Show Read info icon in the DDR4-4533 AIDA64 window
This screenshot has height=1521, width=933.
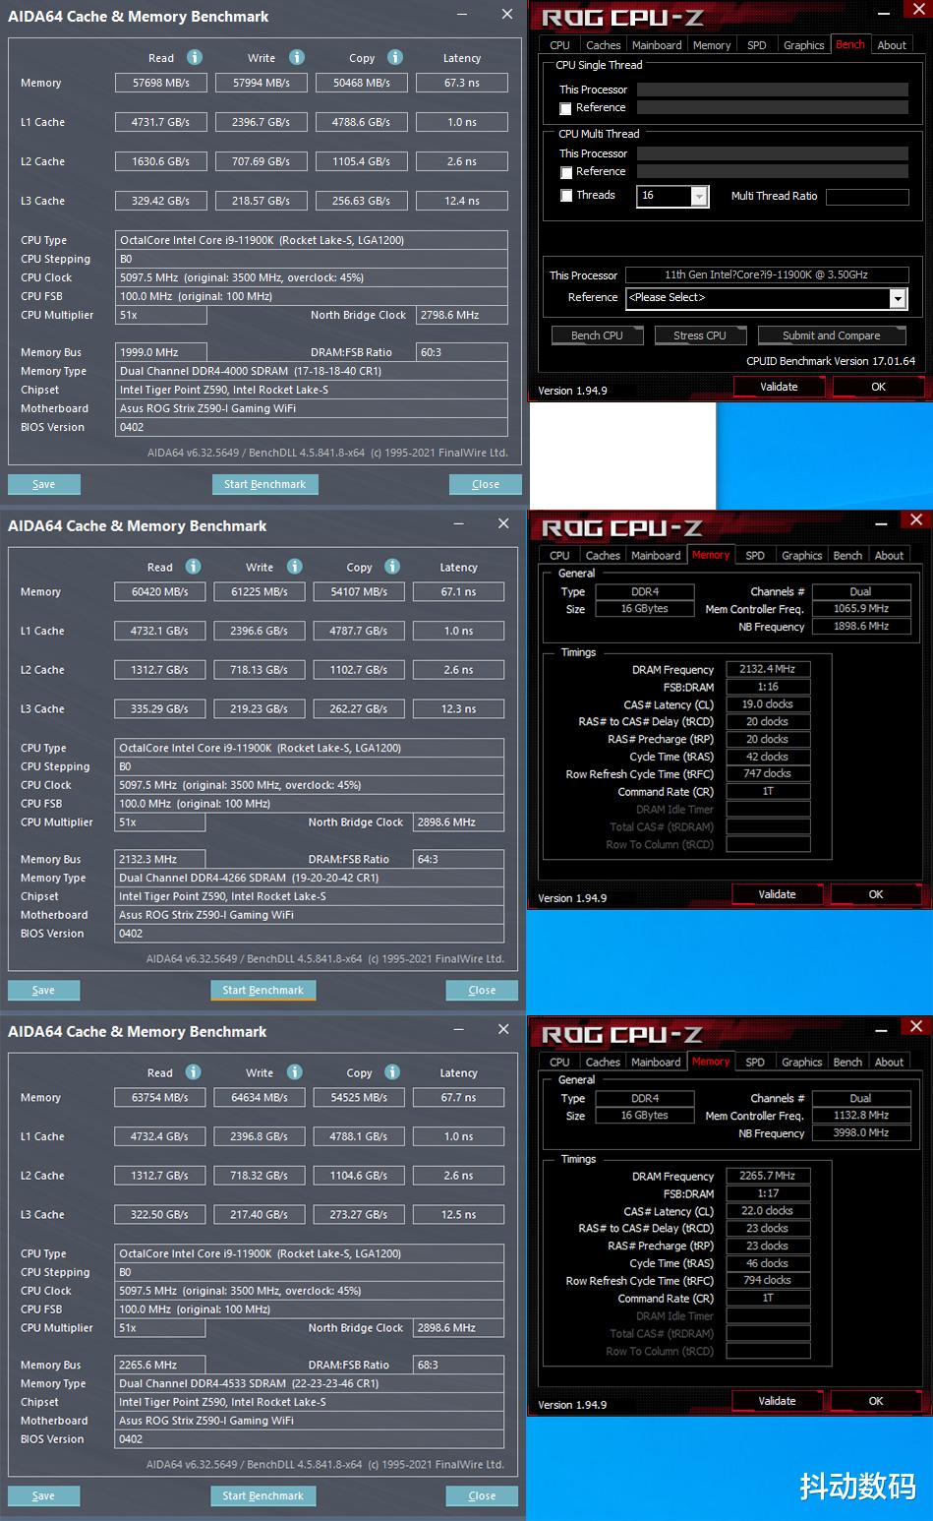click(194, 1071)
